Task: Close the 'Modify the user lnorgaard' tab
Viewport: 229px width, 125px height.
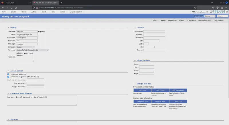Action: coord(57,3)
